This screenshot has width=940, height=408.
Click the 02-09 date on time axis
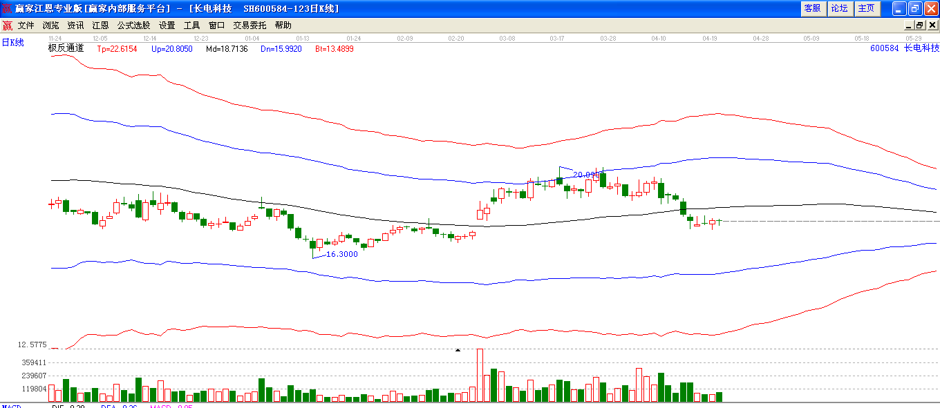[x=405, y=38]
